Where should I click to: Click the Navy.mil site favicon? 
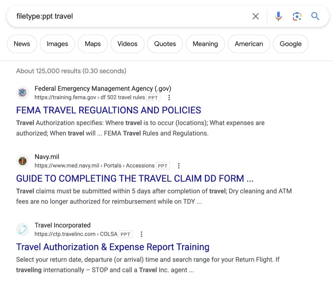23,161
